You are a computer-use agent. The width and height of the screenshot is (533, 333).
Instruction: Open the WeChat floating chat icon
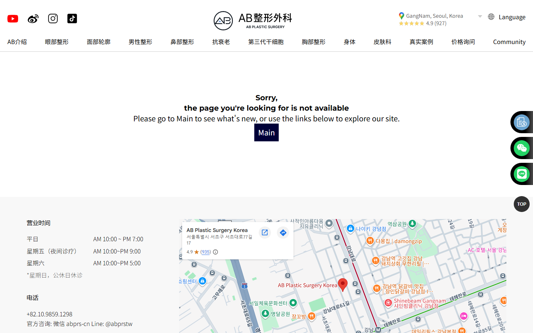[522, 148]
